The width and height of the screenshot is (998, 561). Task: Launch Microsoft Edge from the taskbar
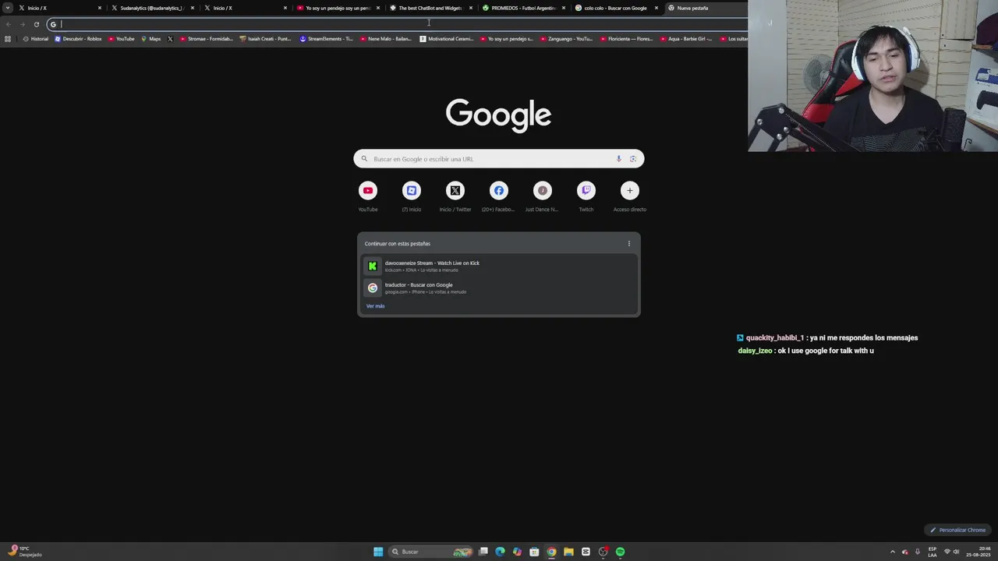[501, 552]
